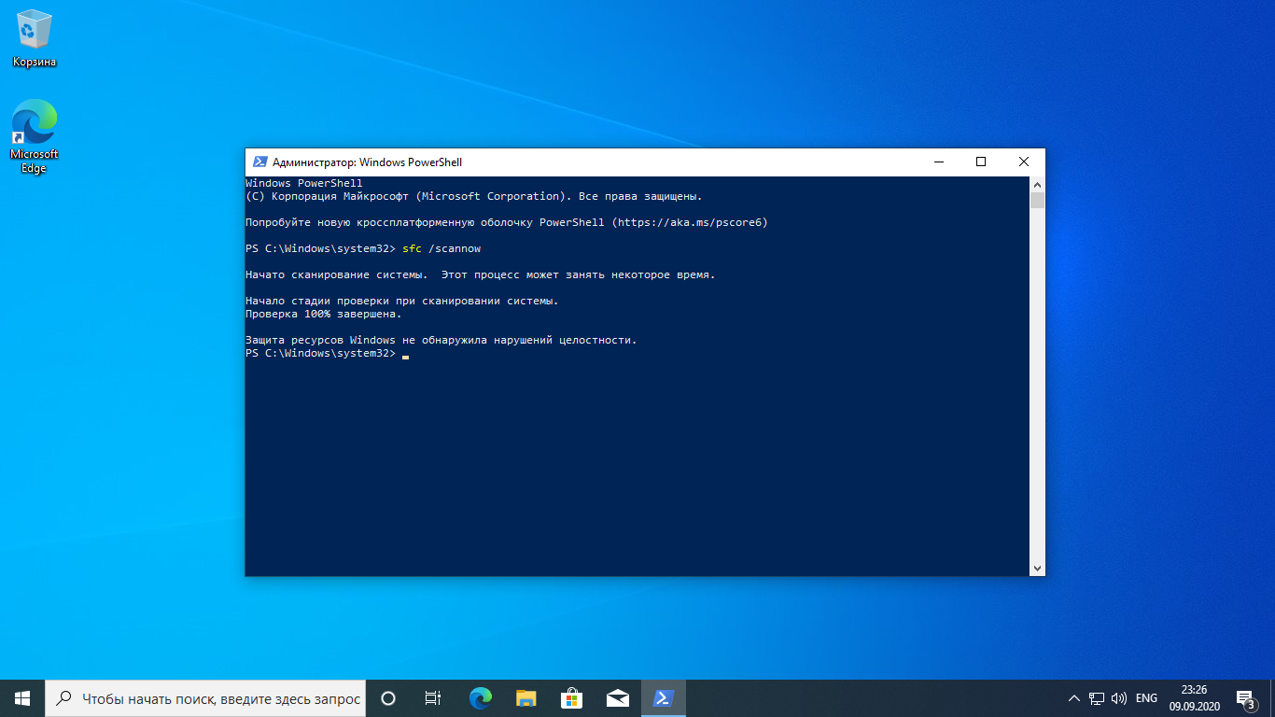Open Cortana circle button on taskbar
Image resolution: width=1275 pixels, height=717 pixels.
click(x=388, y=698)
